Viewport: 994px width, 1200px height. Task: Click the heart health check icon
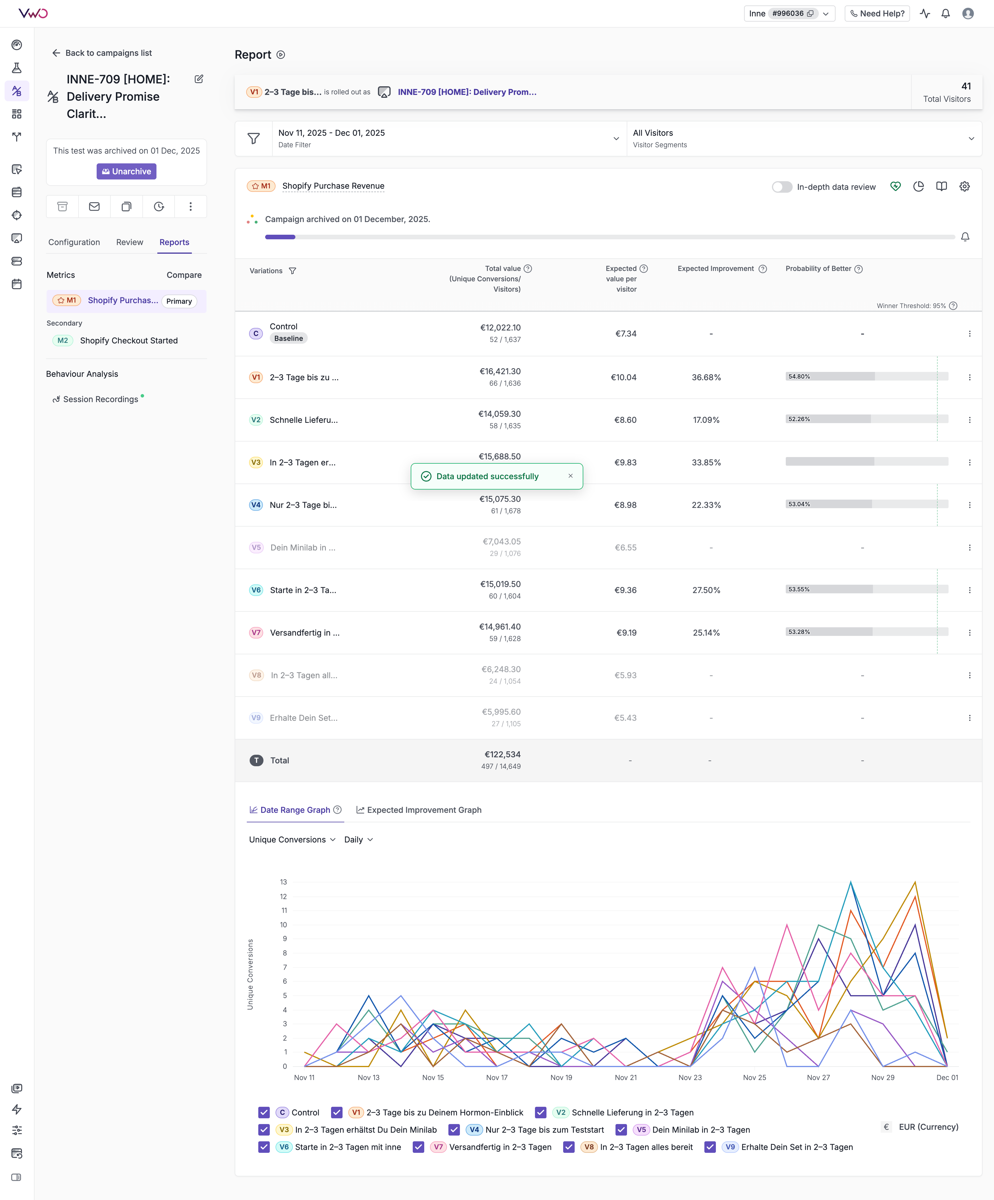895,186
